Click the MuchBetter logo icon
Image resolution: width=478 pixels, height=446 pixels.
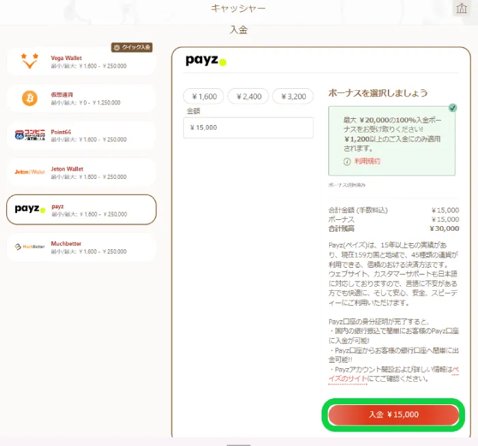(30, 247)
